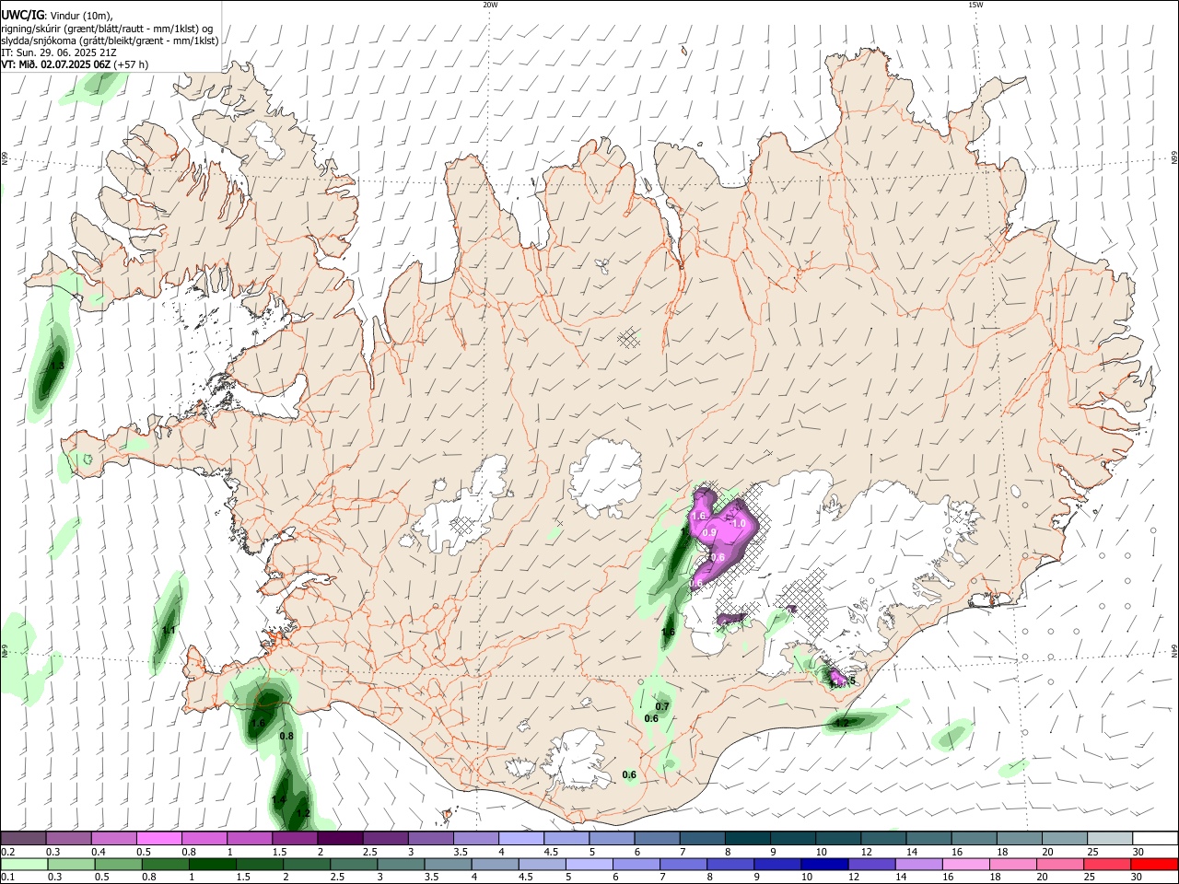Screen dimensions: 1179x884
Task: Click the 1.0 value inside the magenta snow area
Action: (x=739, y=523)
